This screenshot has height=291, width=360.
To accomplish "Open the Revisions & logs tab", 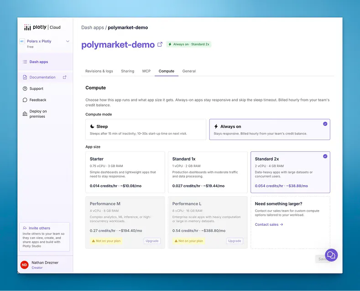I will [x=99, y=71].
